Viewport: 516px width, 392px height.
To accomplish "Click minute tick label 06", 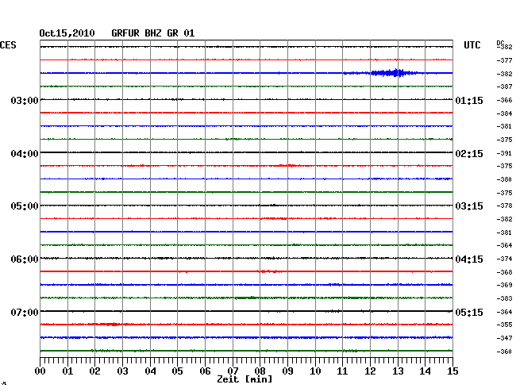I will point(205,371).
